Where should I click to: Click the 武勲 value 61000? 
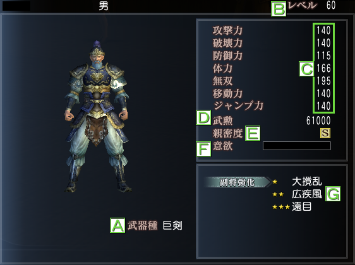click(x=318, y=121)
